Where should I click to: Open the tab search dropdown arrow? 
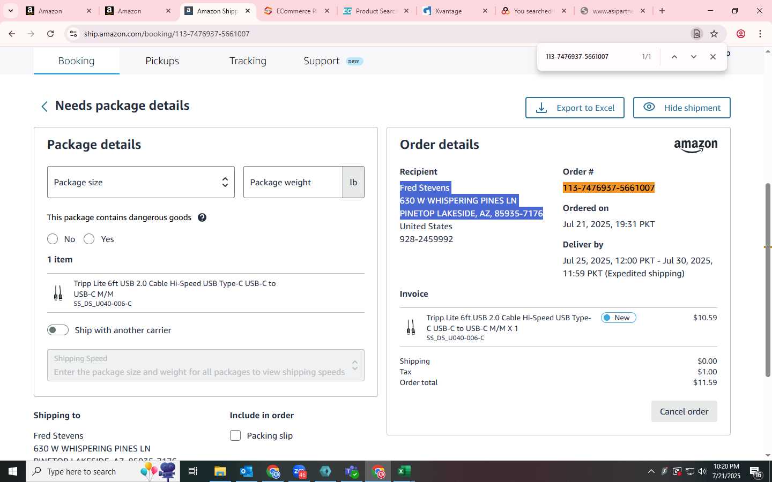point(10,11)
